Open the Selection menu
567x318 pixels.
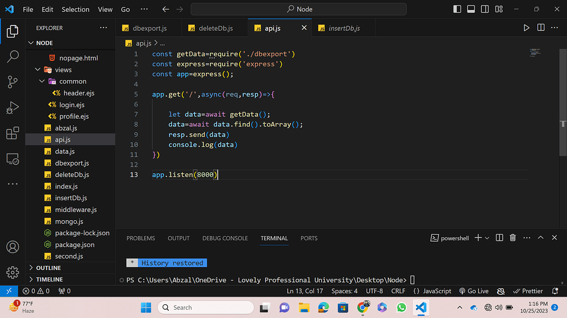[x=75, y=9]
